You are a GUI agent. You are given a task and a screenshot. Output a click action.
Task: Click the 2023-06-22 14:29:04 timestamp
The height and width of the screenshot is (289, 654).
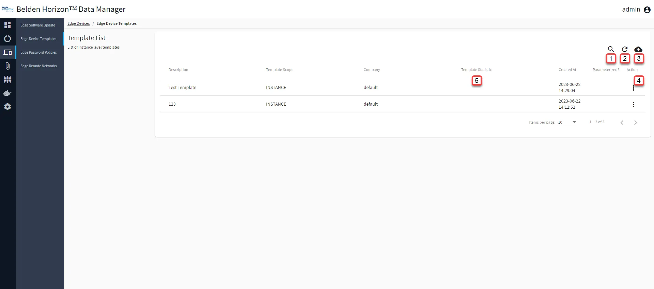tap(570, 88)
